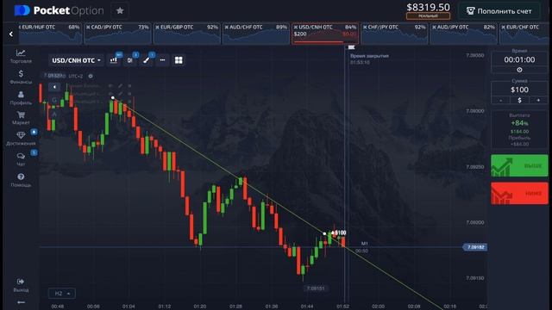This screenshot has width=552, height=310.
Task: Click the gear icon next to UTC+2
Action: click(x=91, y=76)
